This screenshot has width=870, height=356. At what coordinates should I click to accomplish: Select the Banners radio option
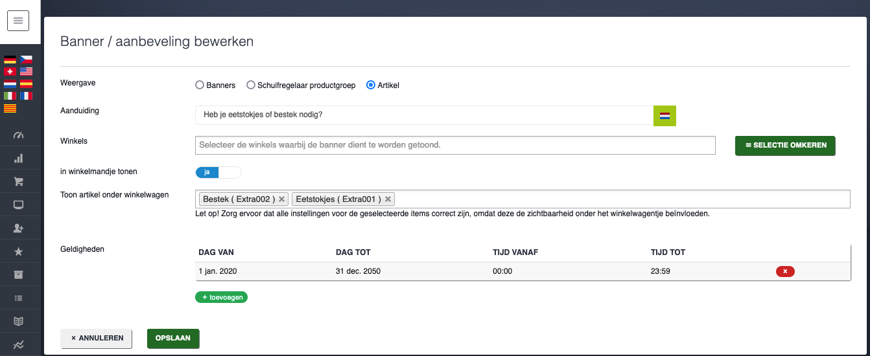[200, 85]
